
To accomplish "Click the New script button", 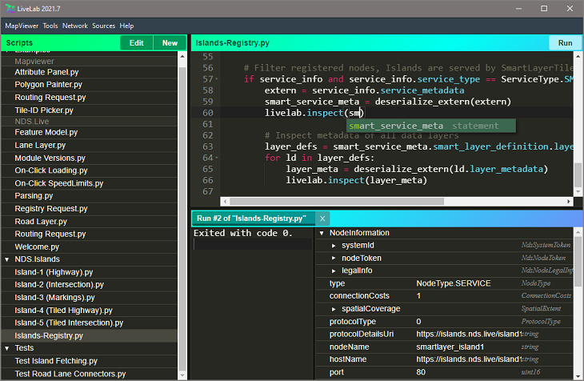I will pos(170,43).
